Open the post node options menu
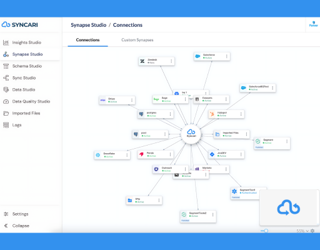 tap(165, 134)
